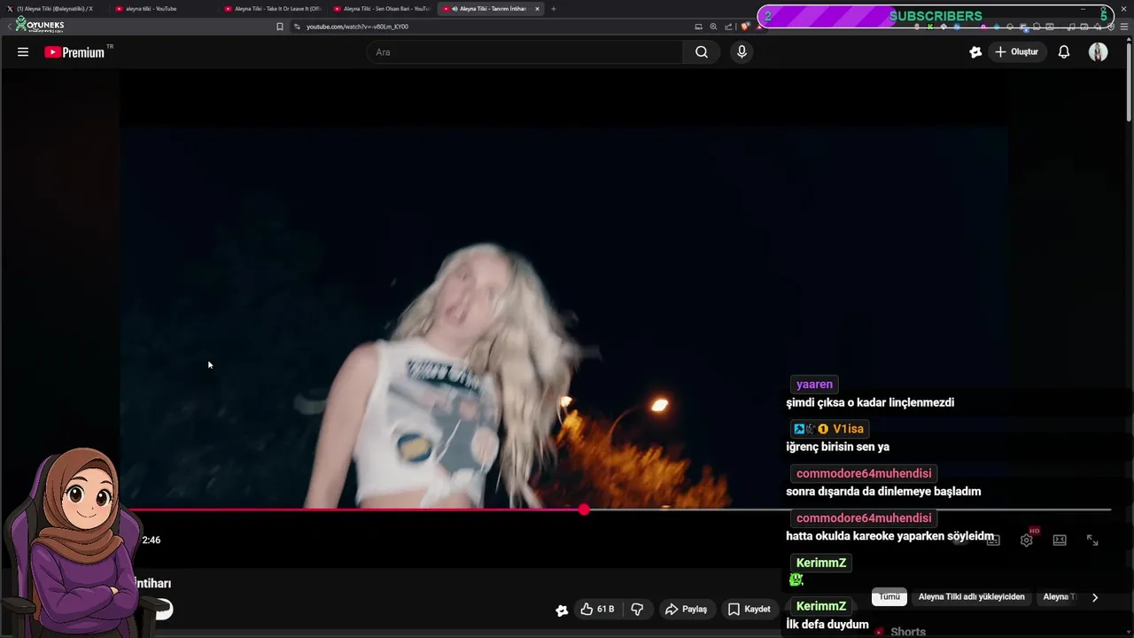Switch to Take It Or Leave It tab
1134x638 pixels.
[273, 9]
